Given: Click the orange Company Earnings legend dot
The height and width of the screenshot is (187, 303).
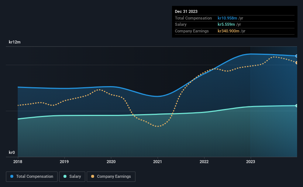Looking at the screenshot, I should 93,176.
